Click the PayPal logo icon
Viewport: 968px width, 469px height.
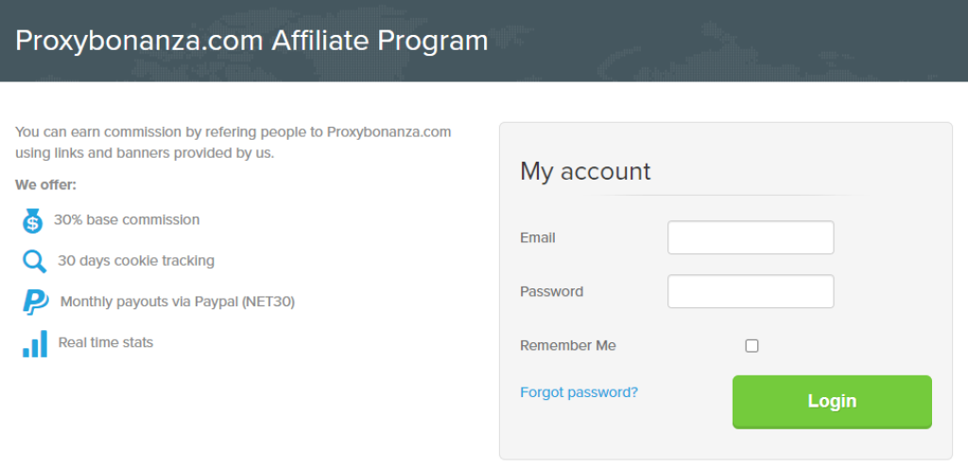(35, 302)
